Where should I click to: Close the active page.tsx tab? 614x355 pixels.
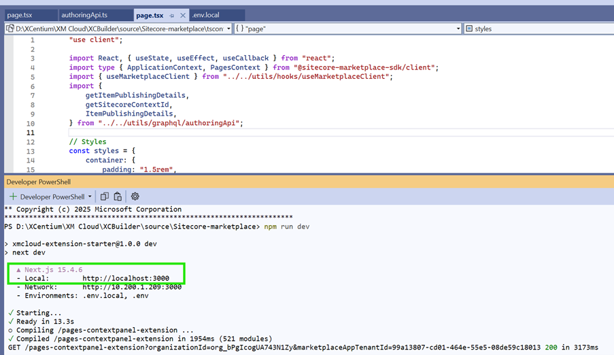[x=182, y=15]
